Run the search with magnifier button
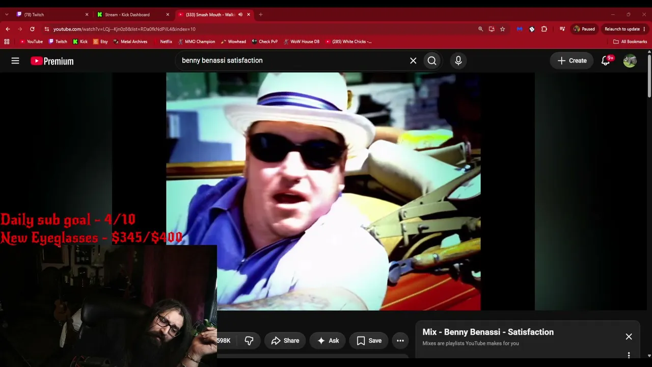 [x=432, y=61]
